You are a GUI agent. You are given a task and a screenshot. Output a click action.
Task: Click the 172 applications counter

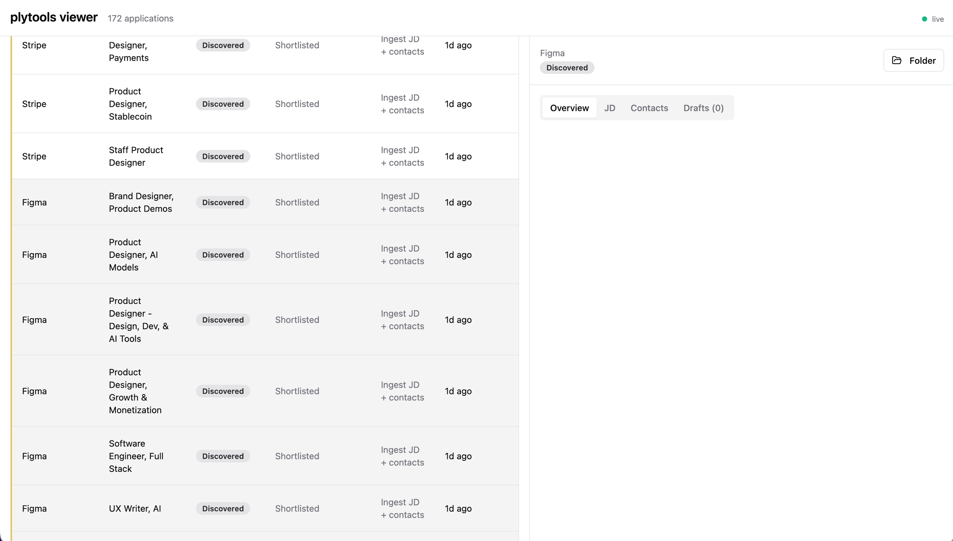(x=140, y=19)
